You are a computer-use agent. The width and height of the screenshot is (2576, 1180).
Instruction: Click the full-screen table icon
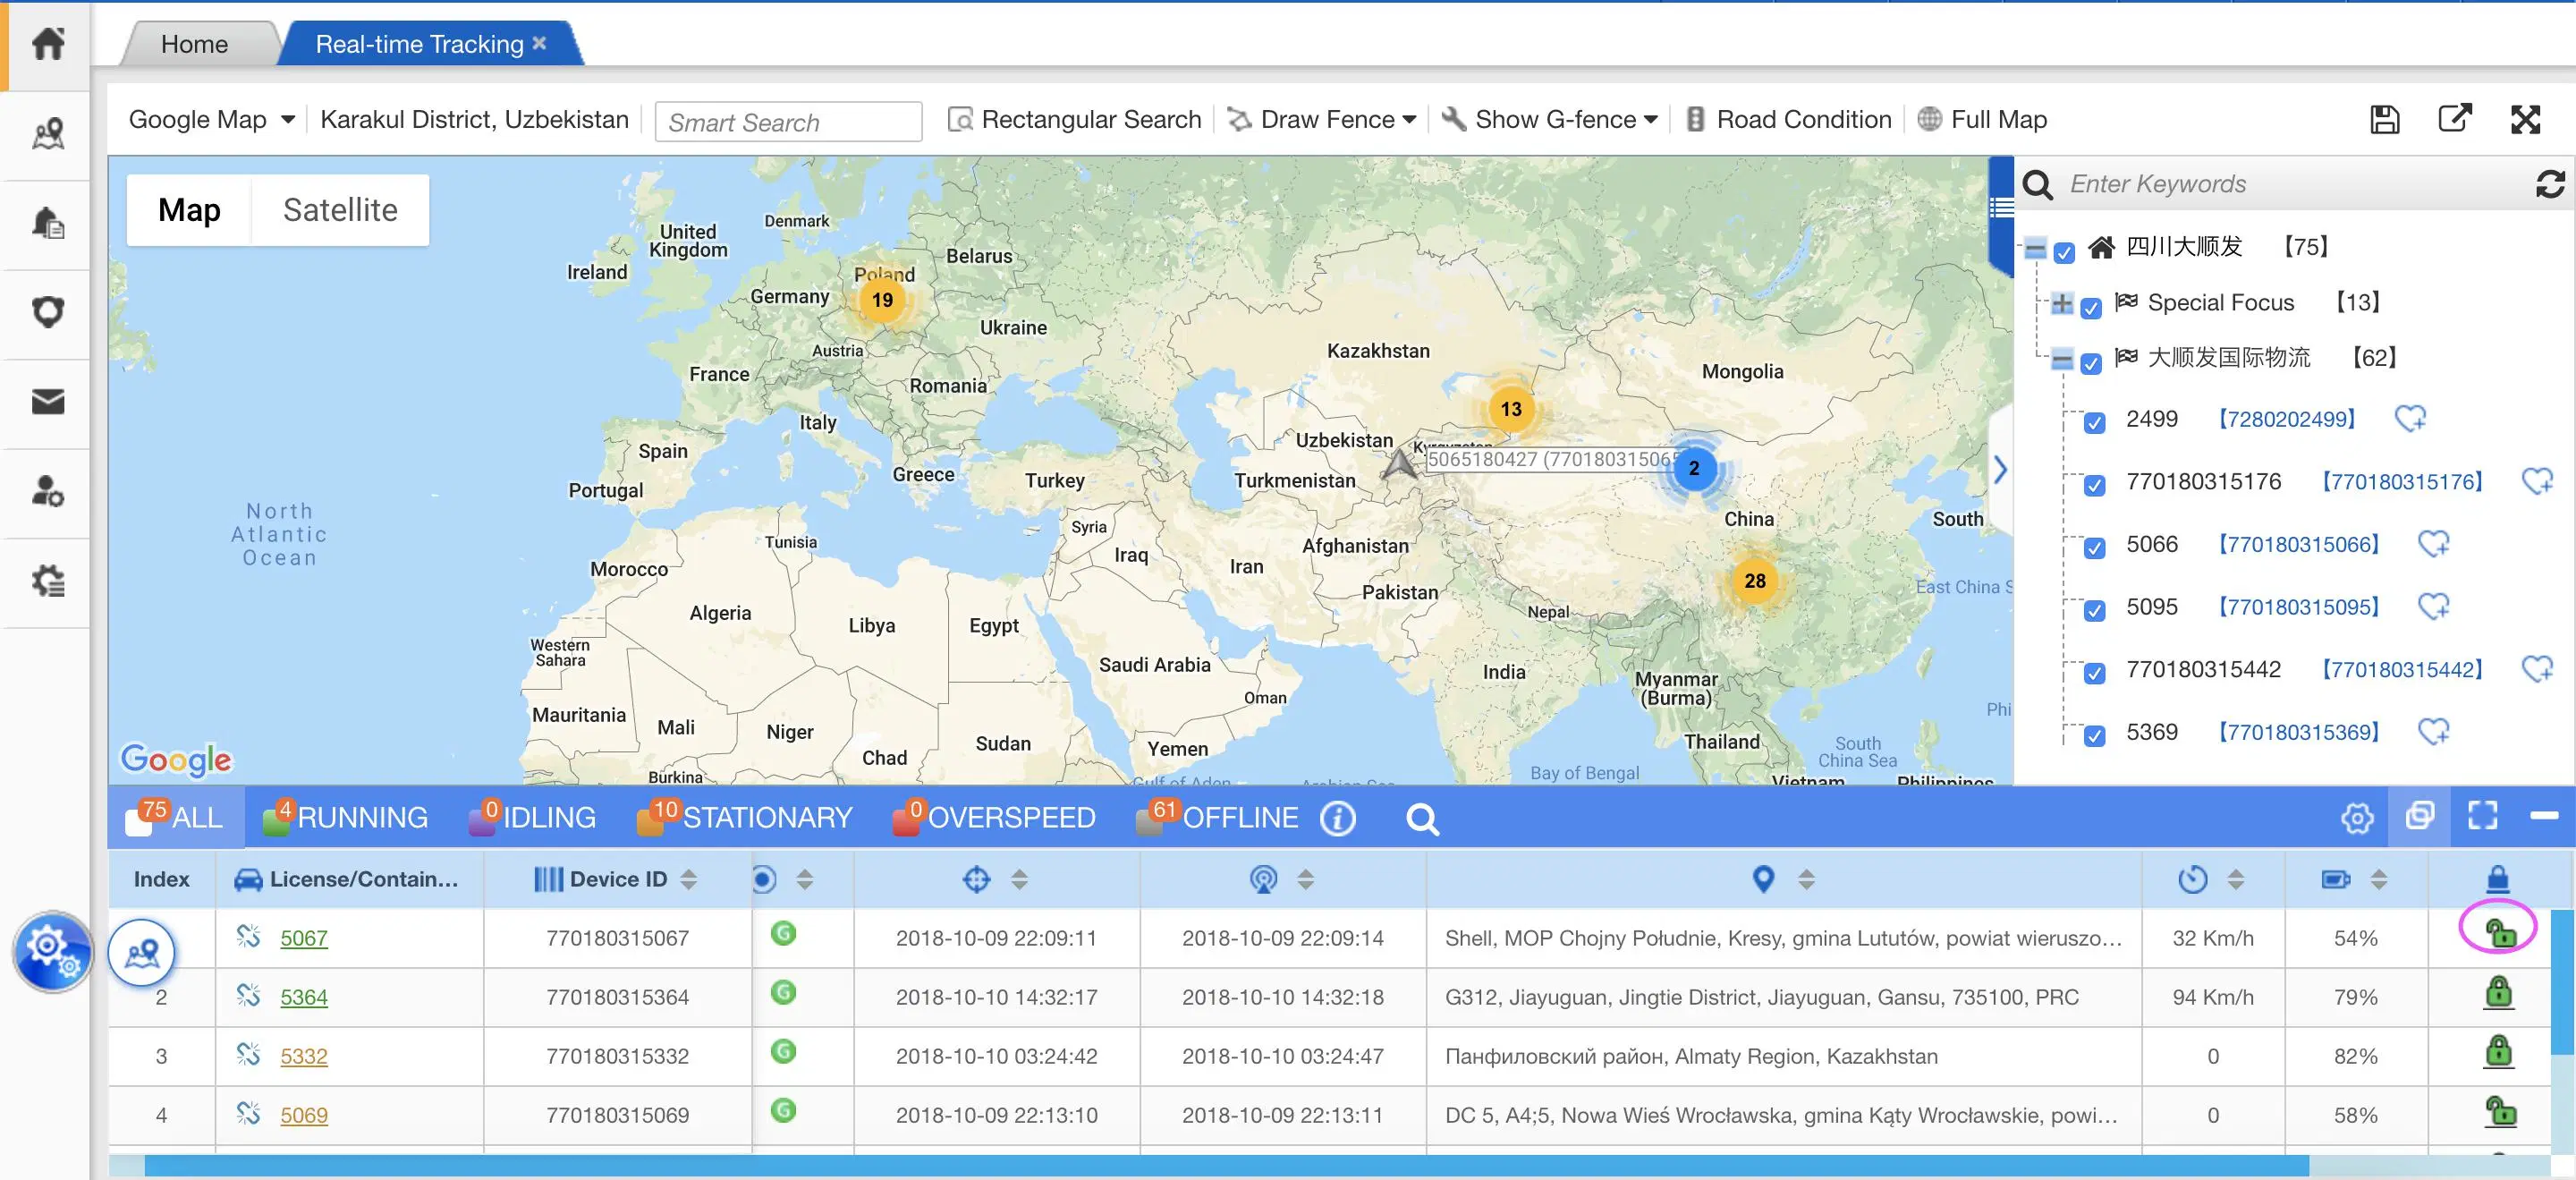[2482, 816]
